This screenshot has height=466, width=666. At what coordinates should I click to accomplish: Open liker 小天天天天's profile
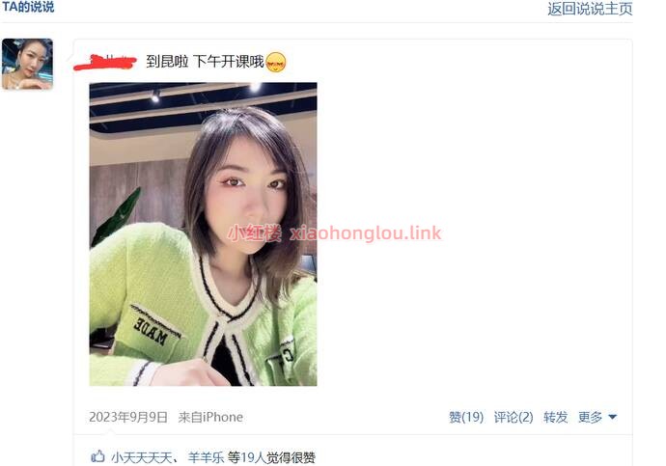(x=142, y=457)
